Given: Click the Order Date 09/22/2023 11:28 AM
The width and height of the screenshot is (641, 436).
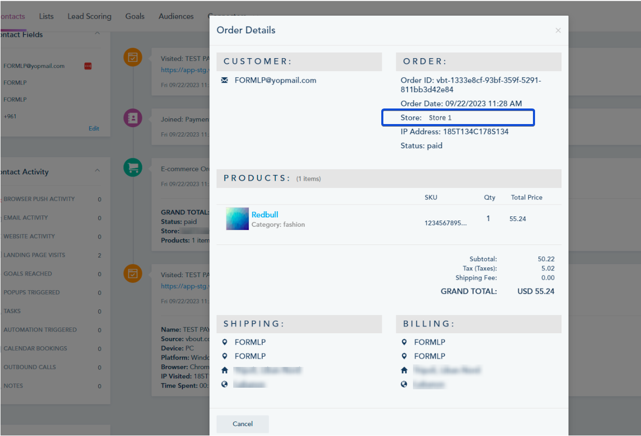Looking at the screenshot, I should point(461,104).
